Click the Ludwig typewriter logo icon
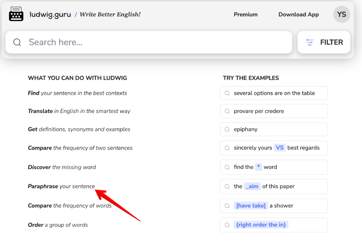 coord(16,15)
